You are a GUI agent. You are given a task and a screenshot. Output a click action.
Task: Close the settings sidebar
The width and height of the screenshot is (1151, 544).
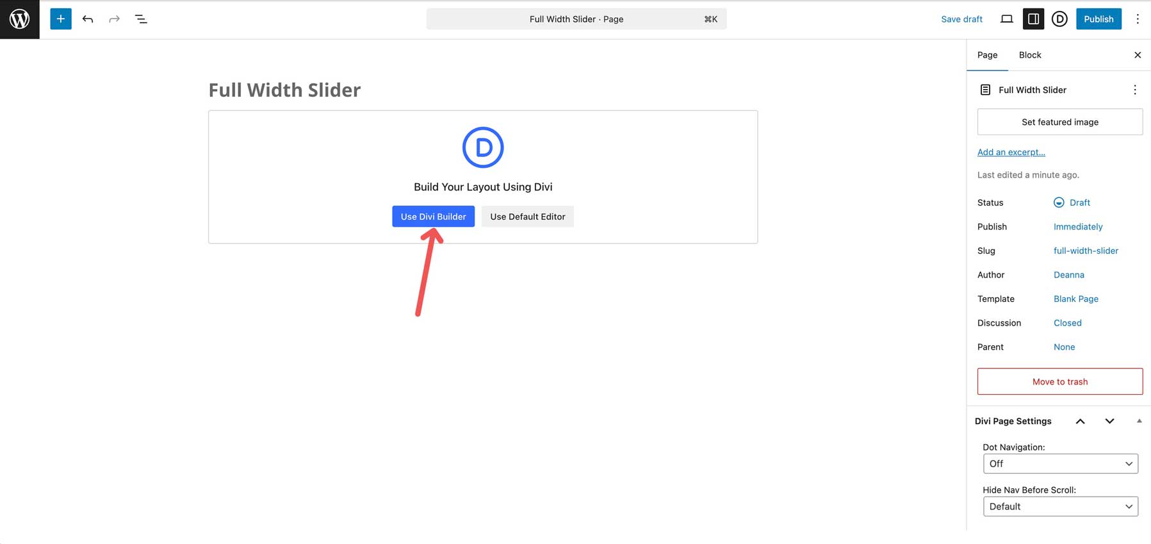pyautogui.click(x=1138, y=55)
